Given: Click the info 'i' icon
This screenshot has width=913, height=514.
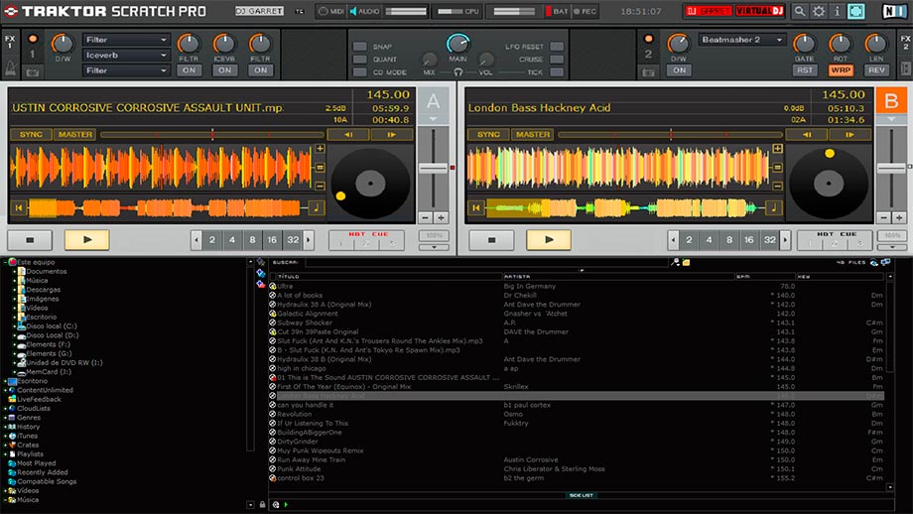Looking at the screenshot, I should pyautogui.click(x=837, y=11).
